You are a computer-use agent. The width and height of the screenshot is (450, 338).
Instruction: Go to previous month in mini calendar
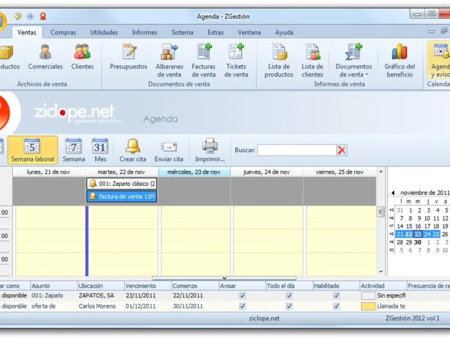393,193
